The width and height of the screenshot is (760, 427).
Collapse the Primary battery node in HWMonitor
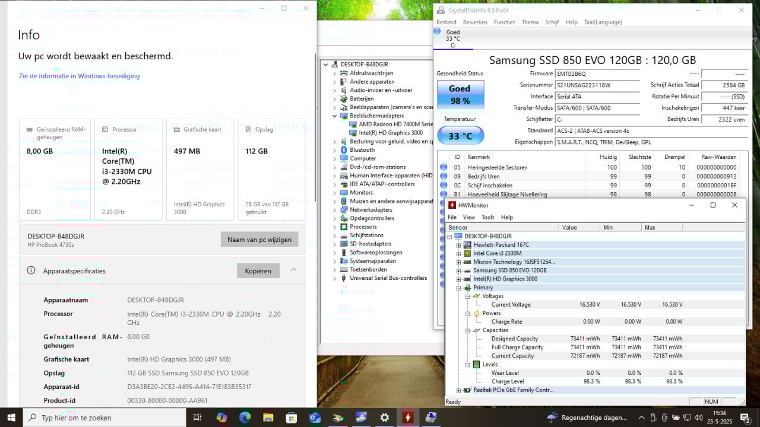click(458, 288)
